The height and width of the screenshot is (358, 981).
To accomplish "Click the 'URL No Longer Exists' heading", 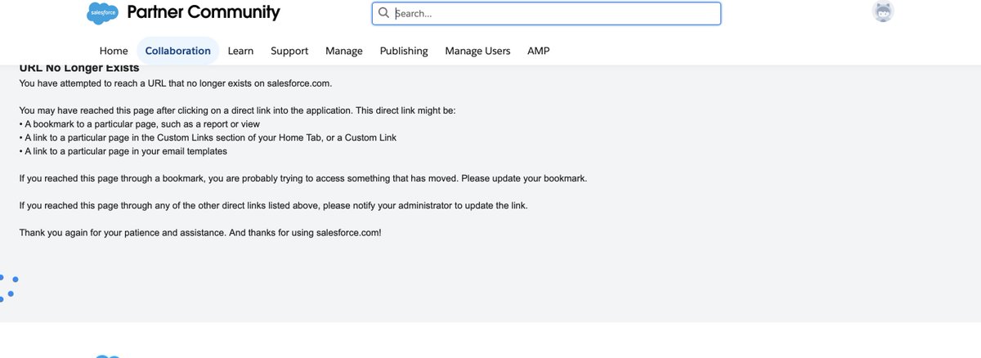I will pyautogui.click(x=79, y=69).
